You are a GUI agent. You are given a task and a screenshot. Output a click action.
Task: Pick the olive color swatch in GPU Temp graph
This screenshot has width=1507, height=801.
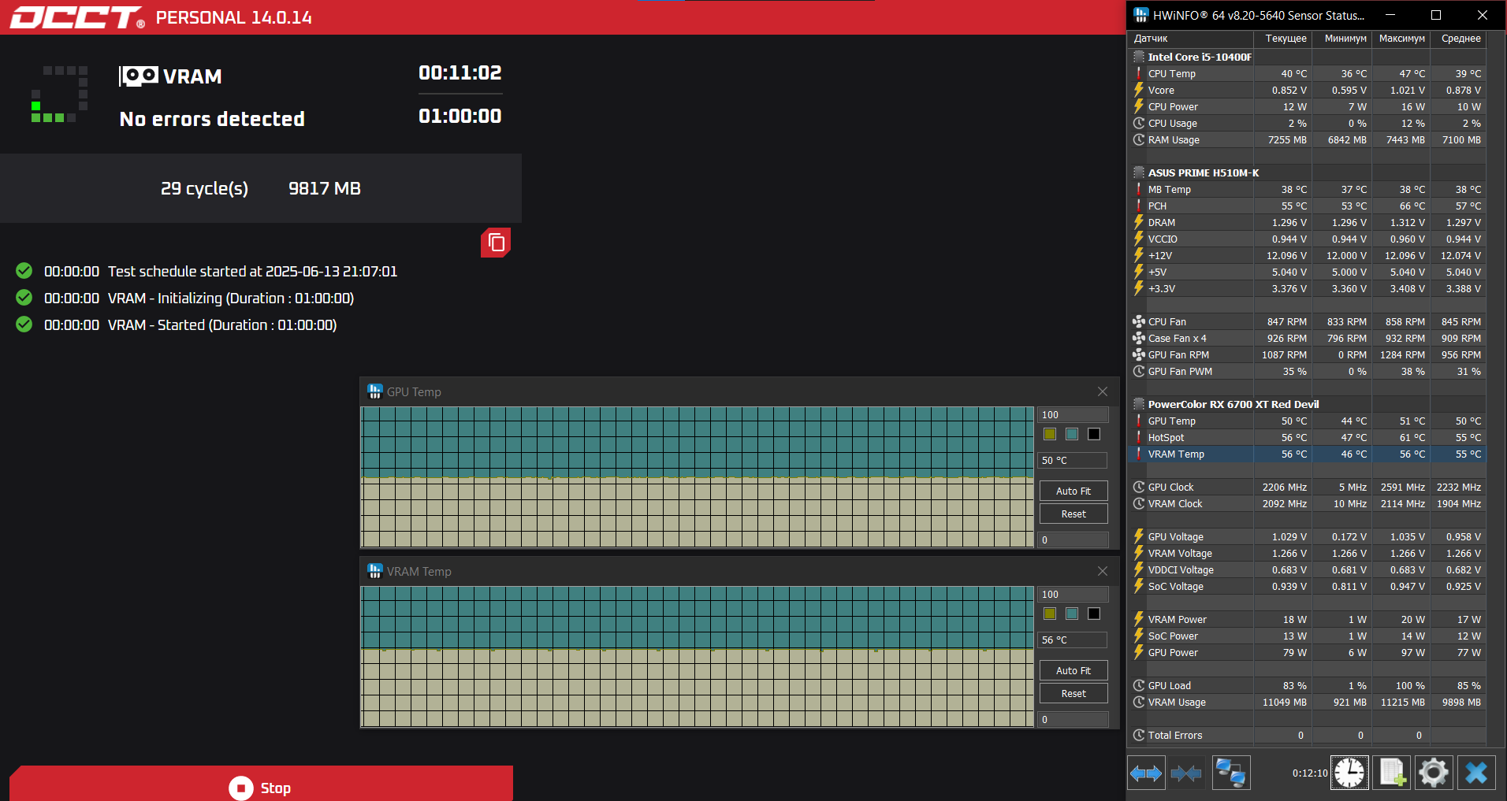[1050, 434]
